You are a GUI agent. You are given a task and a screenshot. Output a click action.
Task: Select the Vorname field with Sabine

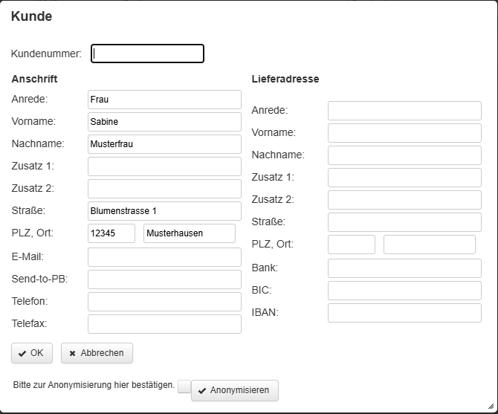pos(164,122)
